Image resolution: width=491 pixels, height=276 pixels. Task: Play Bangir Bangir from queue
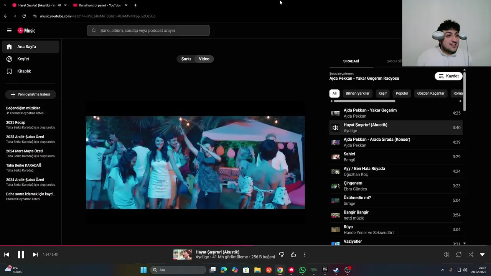(x=396, y=215)
